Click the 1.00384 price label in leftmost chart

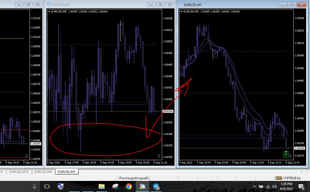pyautogui.click(x=36, y=144)
